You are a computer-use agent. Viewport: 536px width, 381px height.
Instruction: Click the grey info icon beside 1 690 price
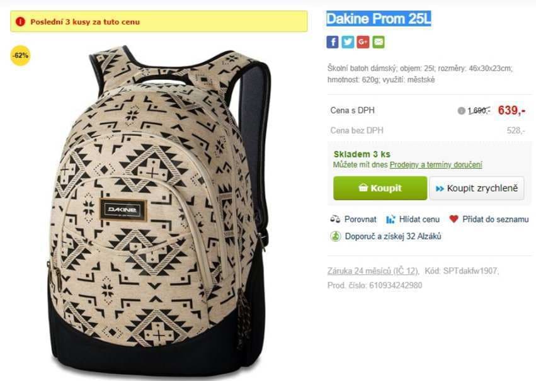tap(461, 111)
